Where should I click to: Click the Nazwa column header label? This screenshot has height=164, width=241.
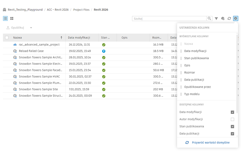[x=17, y=38]
